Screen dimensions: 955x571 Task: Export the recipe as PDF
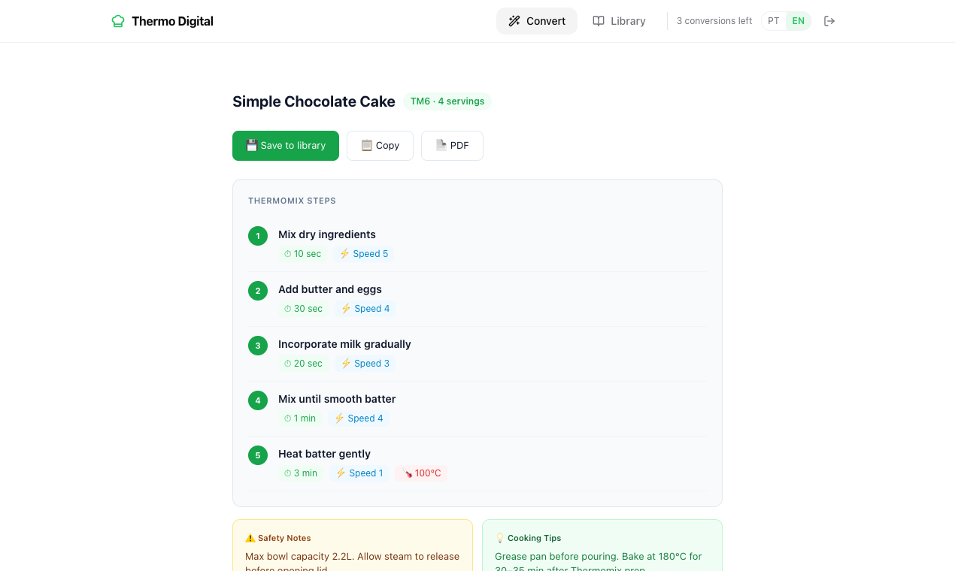(x=452, y=146)
